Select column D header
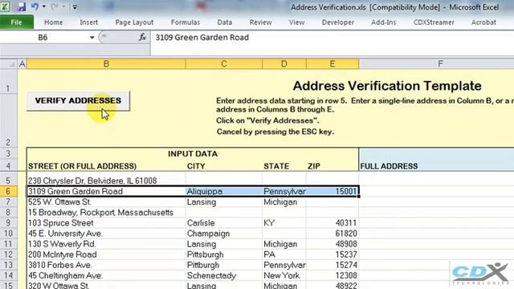Image resolution: width=514 pixels, height=289 pixels. coord(284,63)
